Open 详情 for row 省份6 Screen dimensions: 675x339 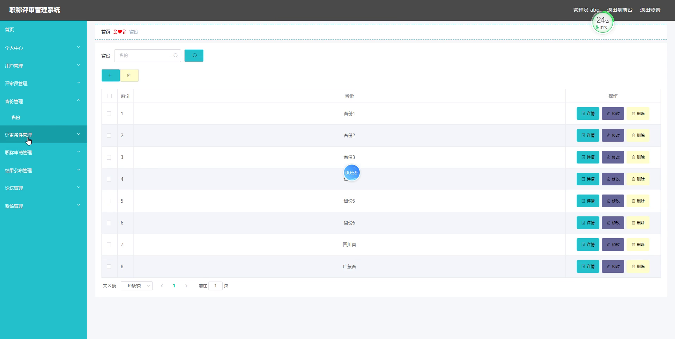pos(588,223)
